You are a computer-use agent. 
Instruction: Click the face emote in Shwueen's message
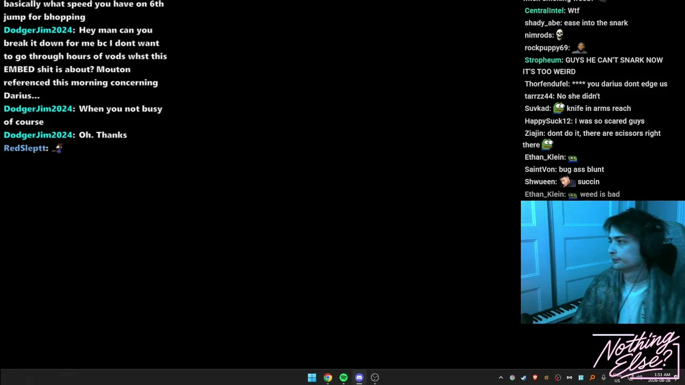point(567,181)
